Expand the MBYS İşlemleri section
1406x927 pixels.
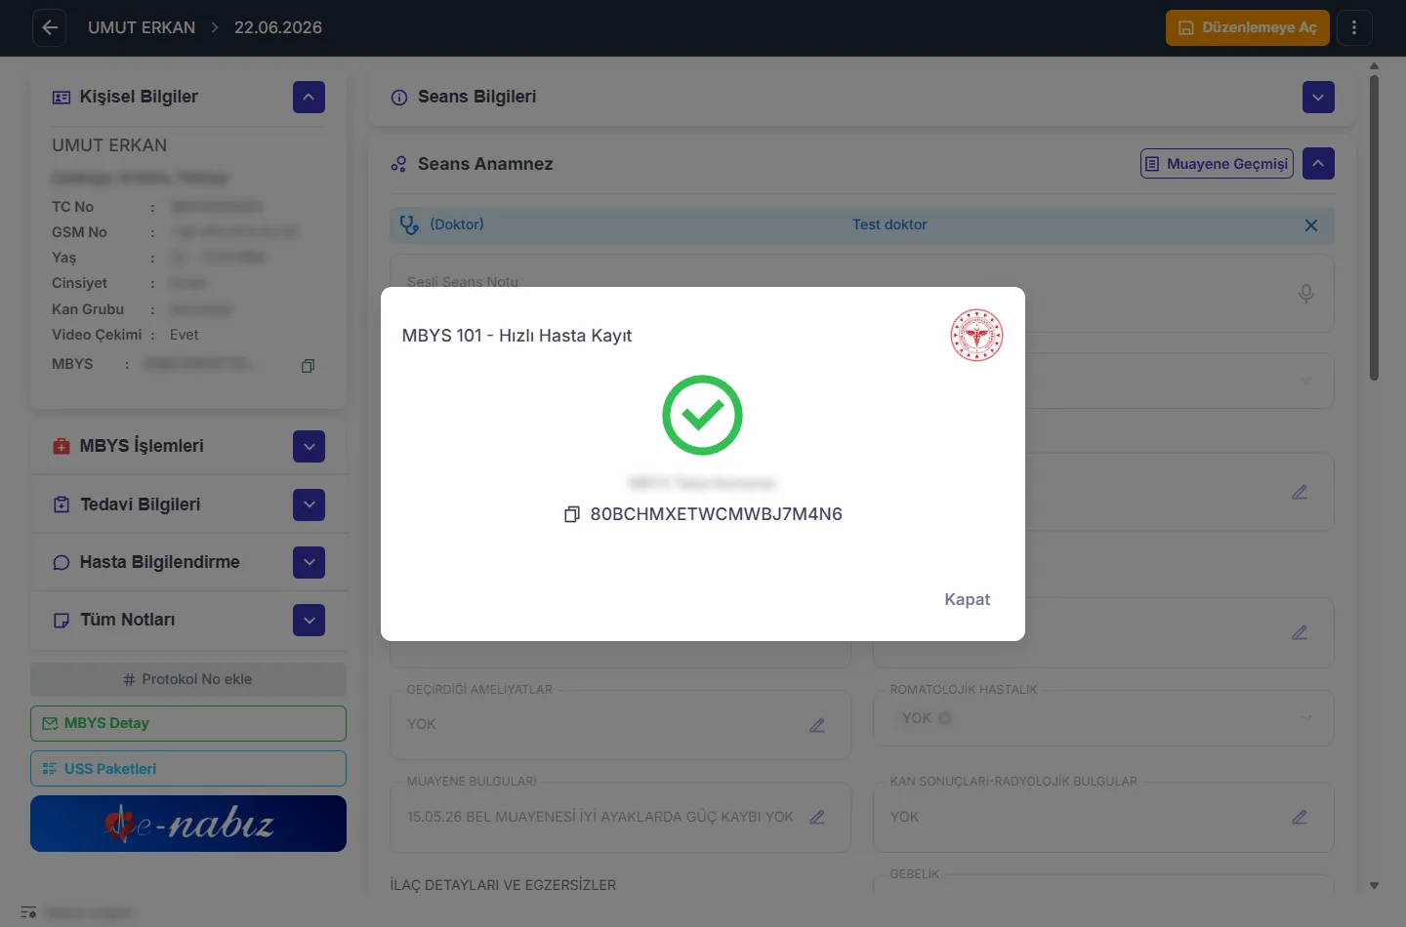309,446
